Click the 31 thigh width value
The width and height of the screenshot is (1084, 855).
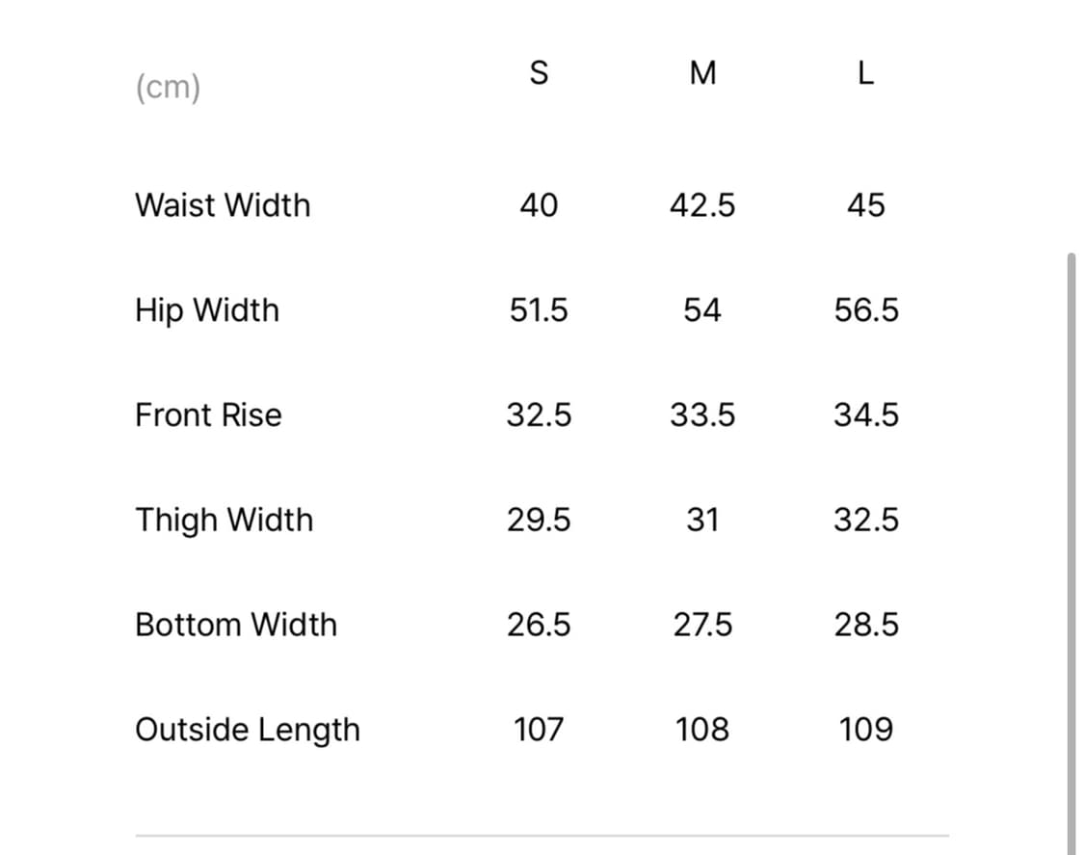702,521
